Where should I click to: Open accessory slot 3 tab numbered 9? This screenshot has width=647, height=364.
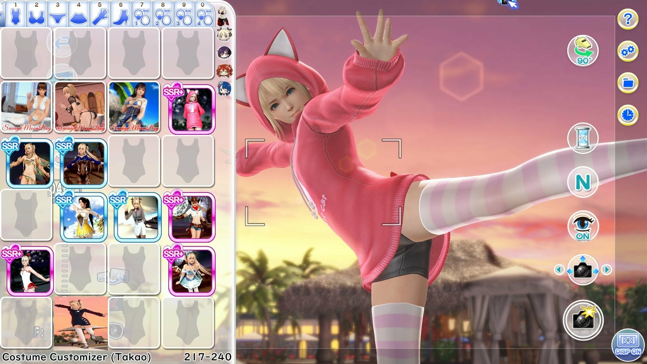coord(184,14)
